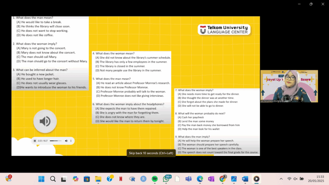Mute the audio player's volume icon
Image resolution: width=329 pixels, height=185 pixels.
click(66, 141)
